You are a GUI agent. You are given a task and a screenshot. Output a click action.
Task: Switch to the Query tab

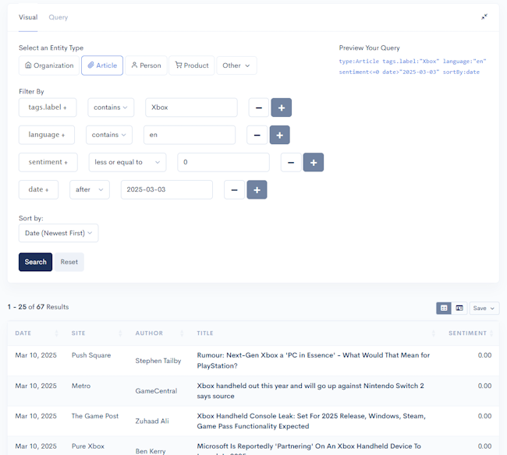tap(58, 17)
